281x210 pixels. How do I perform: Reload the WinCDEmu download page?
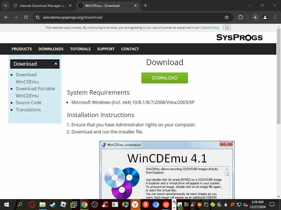point(26,17)
